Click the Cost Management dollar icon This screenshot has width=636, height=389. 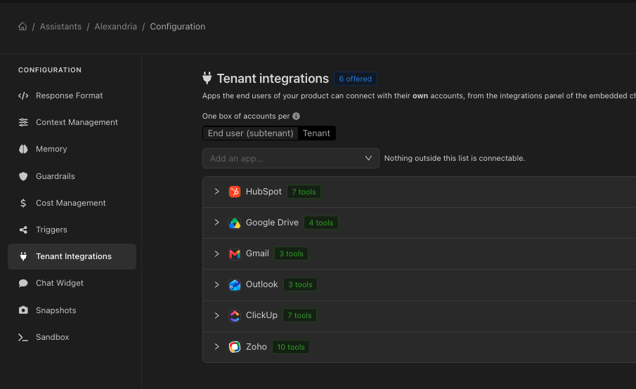(x=23, y=203)
